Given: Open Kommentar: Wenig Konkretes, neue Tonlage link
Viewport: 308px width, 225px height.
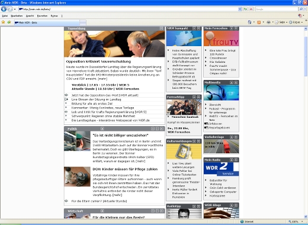Looking at the screenshot, I should tap(102, 108).
